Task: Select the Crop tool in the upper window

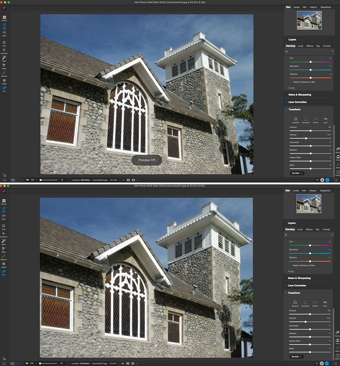Action: click(4, 43)
